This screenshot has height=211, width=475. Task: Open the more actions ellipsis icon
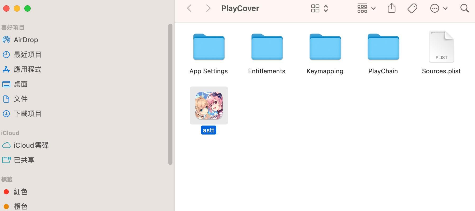coord(435,8)
